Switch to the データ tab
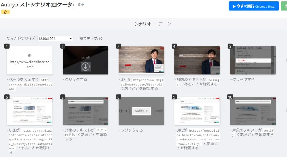 tap(165, 24)
